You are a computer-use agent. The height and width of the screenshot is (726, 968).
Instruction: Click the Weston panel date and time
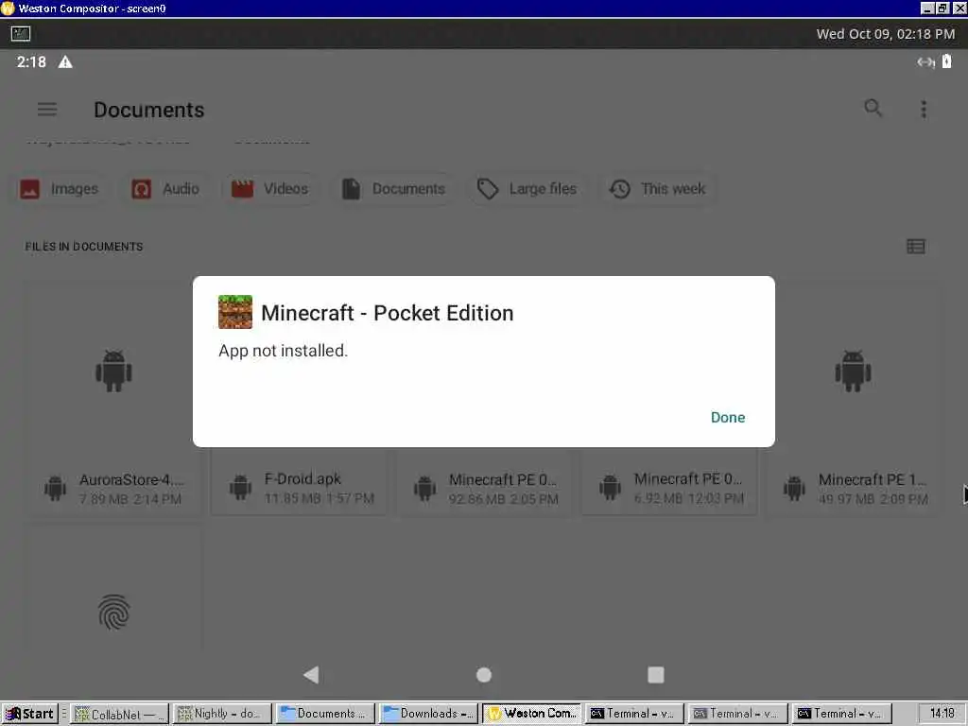885,34
